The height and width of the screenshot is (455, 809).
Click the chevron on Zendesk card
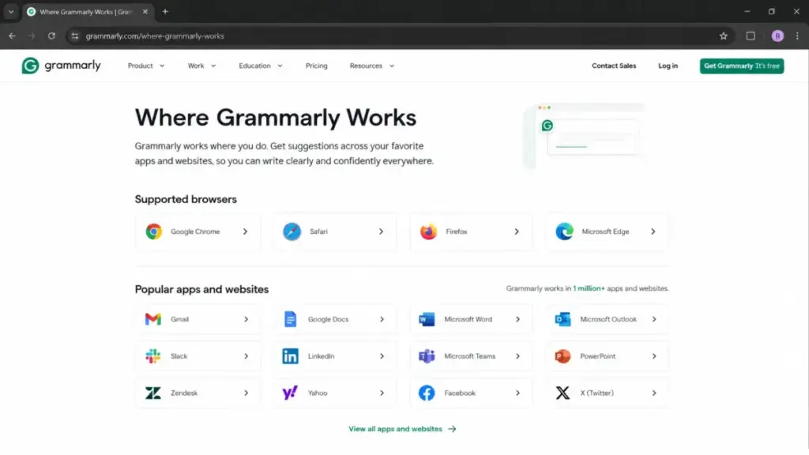(x=246, y=393)
